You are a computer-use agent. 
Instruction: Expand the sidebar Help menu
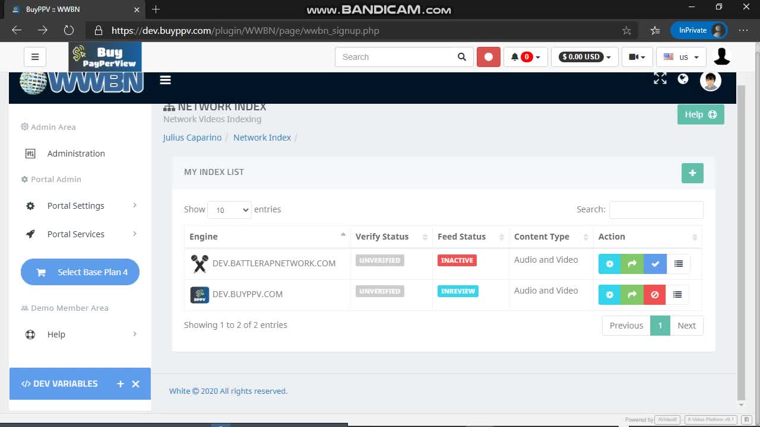coord(80,334)
